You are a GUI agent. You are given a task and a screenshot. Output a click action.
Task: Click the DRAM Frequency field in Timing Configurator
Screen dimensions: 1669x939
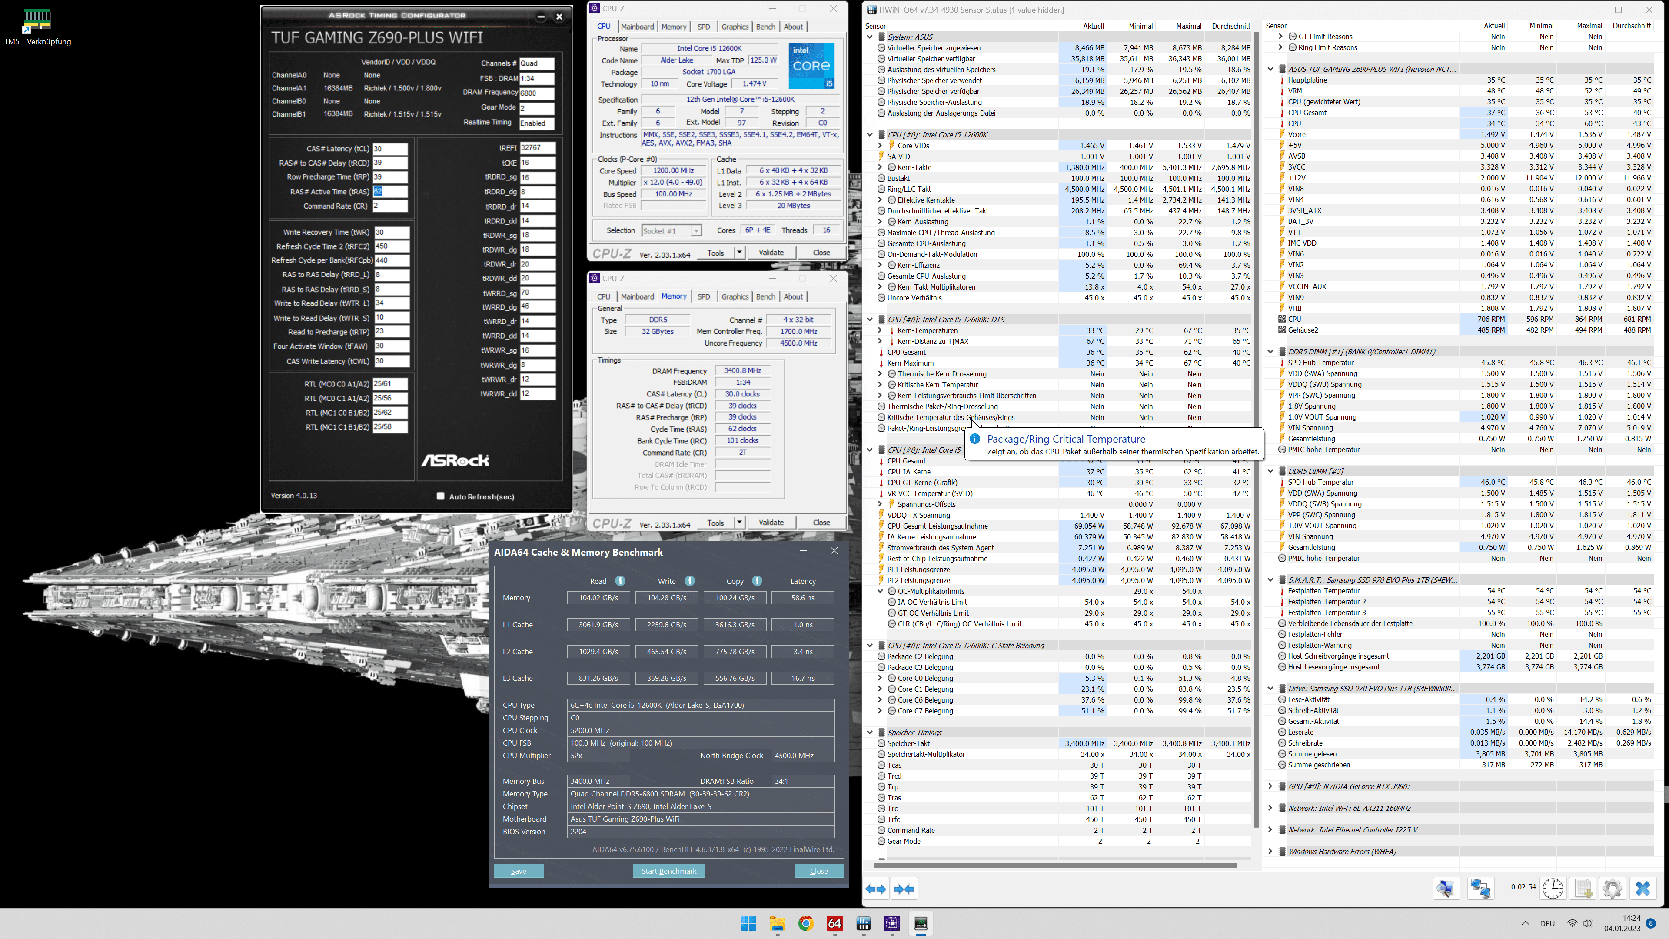(x=536, y=93)
